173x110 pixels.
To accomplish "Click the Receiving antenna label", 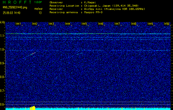I will tap(64, 12).
